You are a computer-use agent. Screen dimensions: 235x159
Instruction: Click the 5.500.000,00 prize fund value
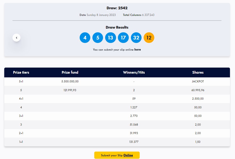(x=70, y=82)
